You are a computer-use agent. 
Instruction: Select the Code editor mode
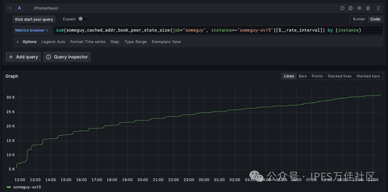[x=375, y=19]
